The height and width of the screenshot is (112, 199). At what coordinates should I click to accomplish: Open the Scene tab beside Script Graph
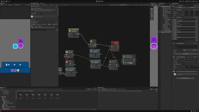43,3
